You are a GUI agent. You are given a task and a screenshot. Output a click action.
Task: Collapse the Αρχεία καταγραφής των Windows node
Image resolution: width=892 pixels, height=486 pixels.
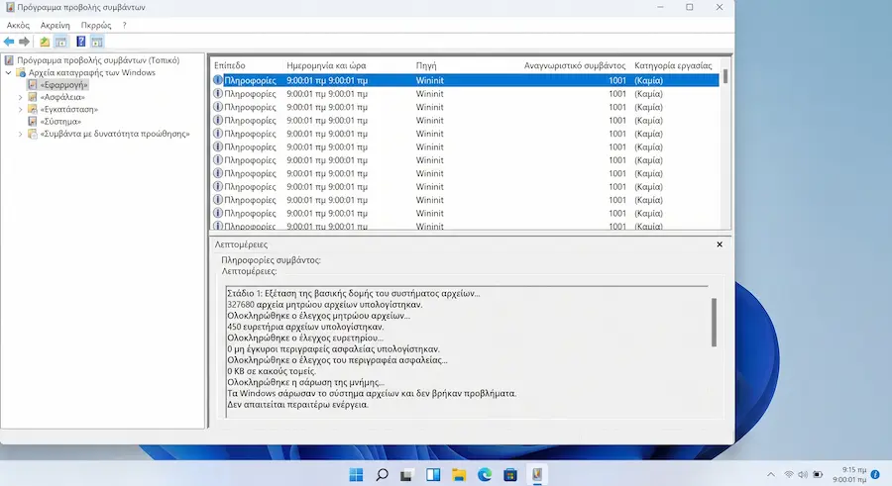click(9, 73)
